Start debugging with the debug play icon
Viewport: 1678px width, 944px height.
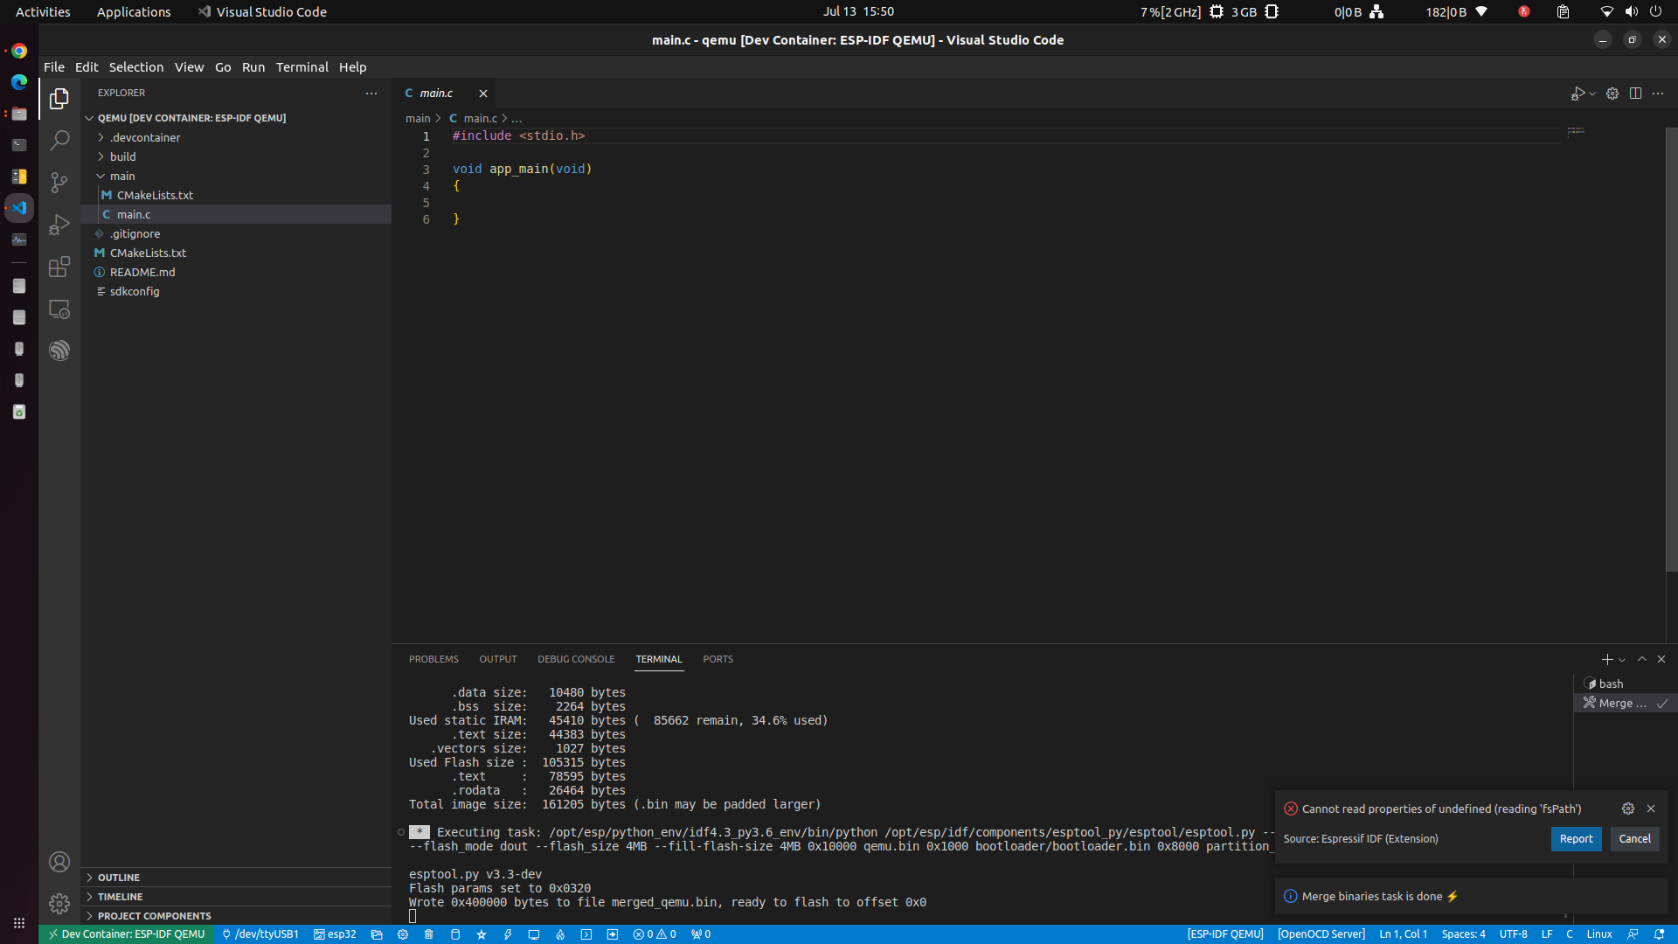point(1580,94)
